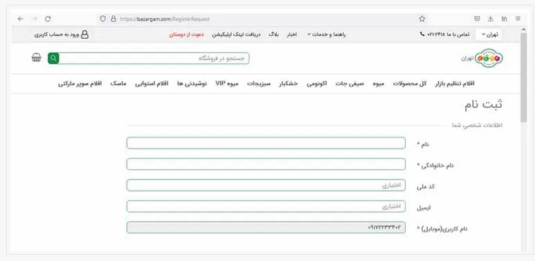This screenshot has height=261, width=535.
Task: Click the کد ملی optional field
Action: (266, 185)
